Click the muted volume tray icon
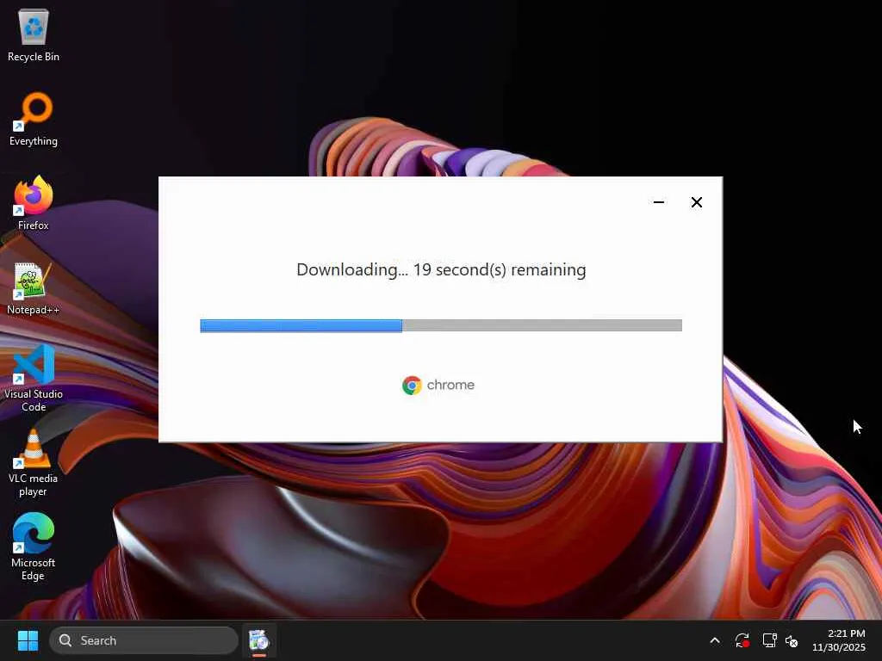The image size is (882, 661). click(x=792, y=640)
